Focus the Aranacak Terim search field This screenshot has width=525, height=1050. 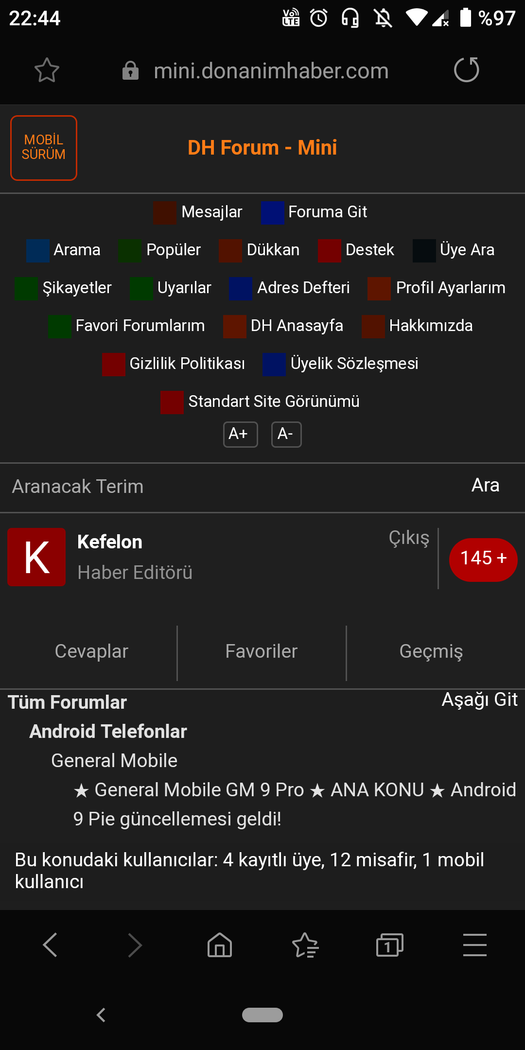228,487
